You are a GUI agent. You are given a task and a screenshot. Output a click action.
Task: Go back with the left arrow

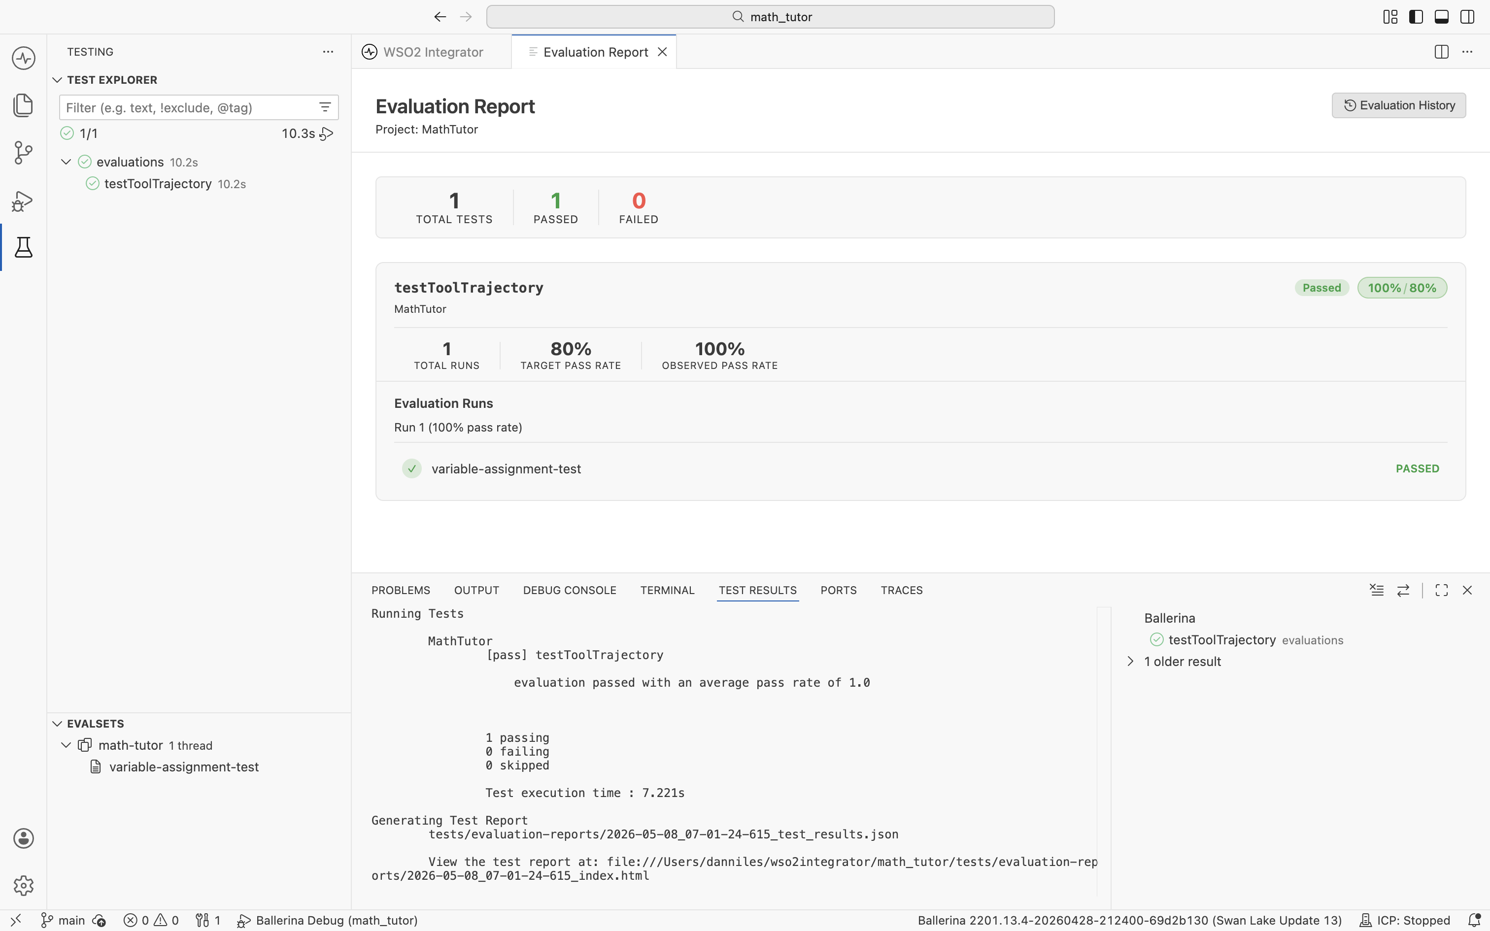[440, 17]
